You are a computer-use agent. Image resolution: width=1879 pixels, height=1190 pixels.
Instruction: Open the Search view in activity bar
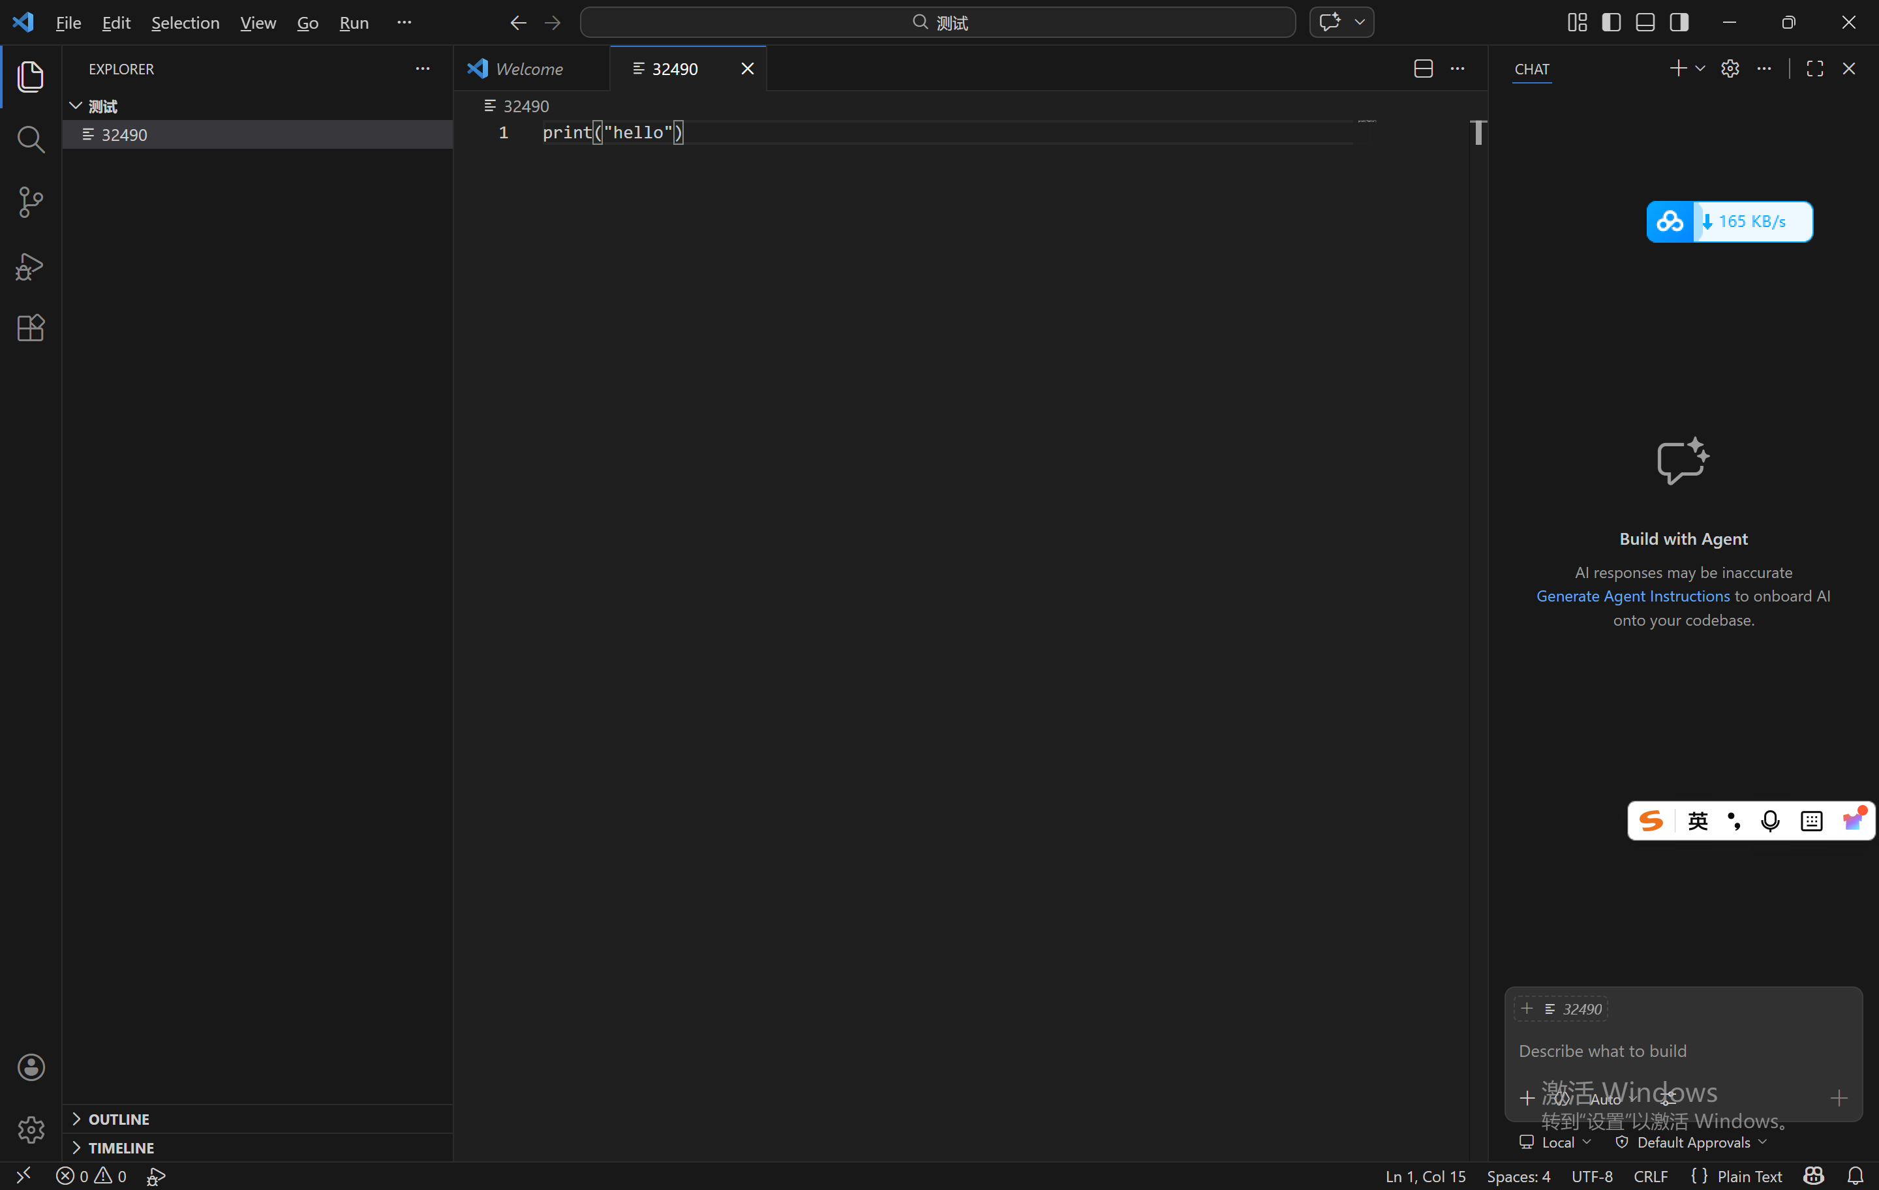[31, 140]
